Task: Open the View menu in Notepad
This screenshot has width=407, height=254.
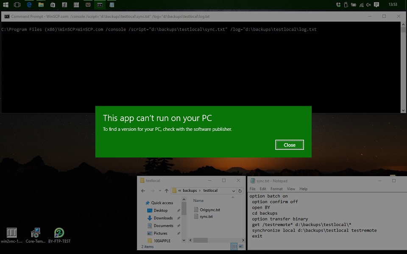Action: 291,189
